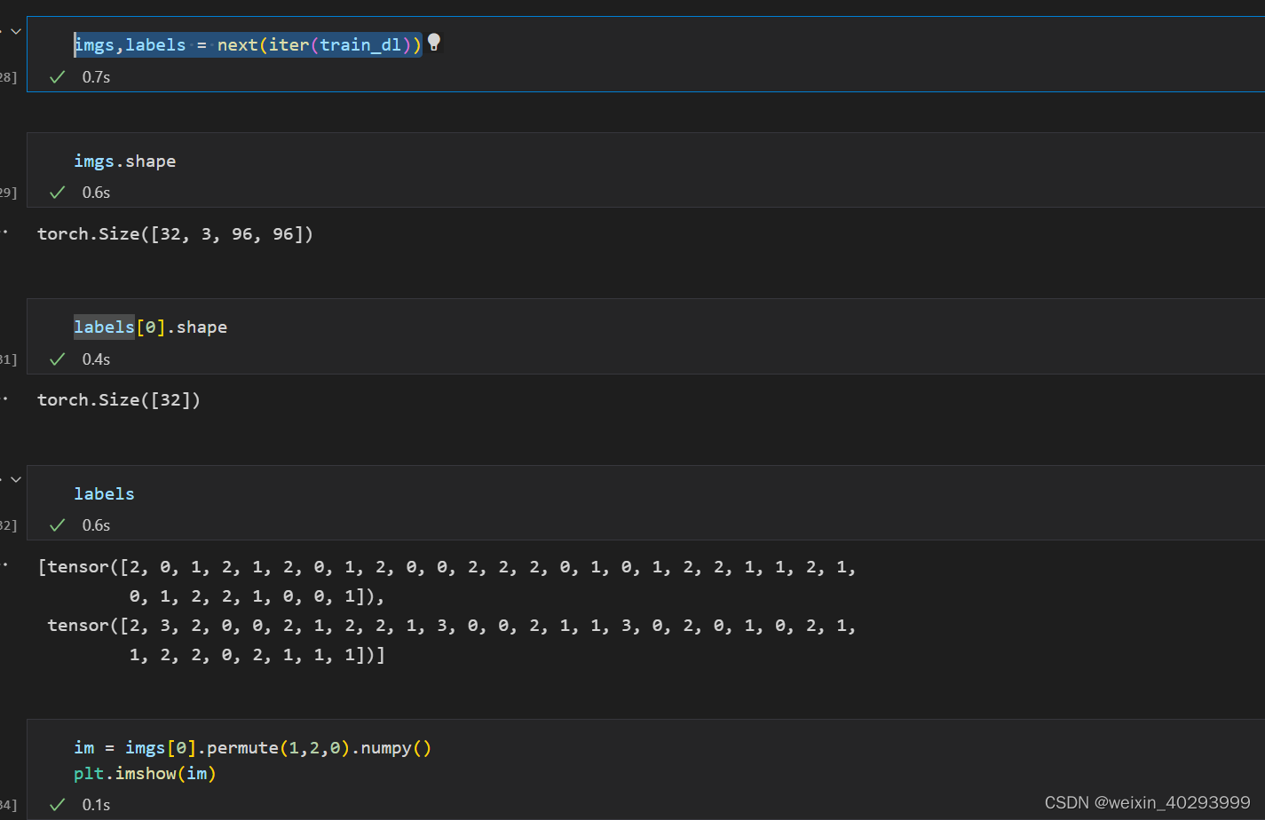
Task: Click the lightbulb code action icon
Action: [x=434, y=42]
